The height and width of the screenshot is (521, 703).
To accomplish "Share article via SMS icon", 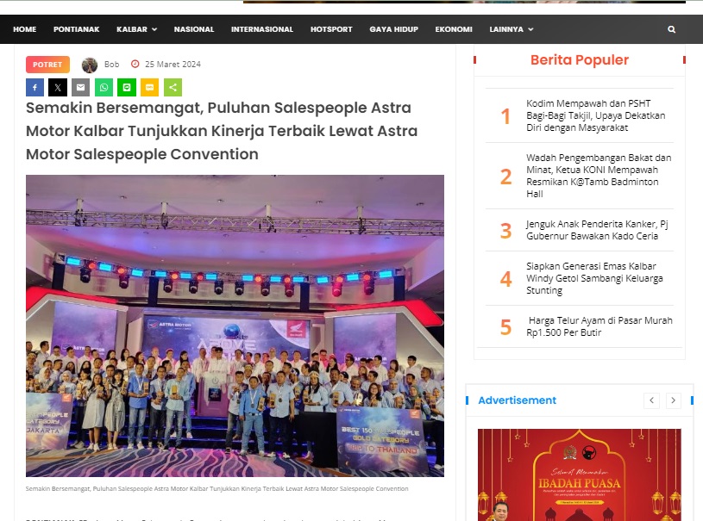I will [x=150, y=87].
